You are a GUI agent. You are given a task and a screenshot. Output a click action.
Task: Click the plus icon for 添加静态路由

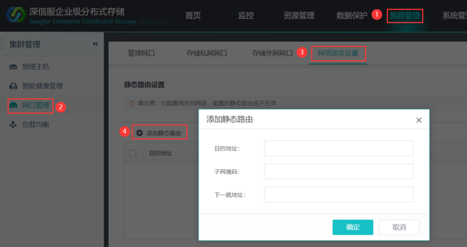pos(139,133)
